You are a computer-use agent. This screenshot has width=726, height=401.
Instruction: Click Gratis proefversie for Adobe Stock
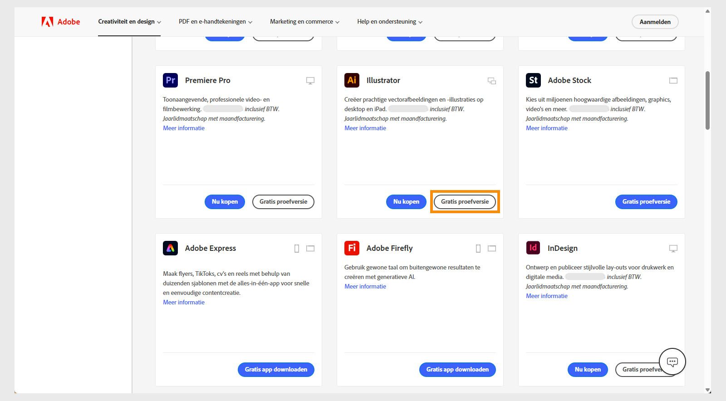pos(646,202)
